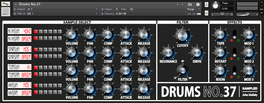
Task: Click the HP filter label
Action: [190, 78]
